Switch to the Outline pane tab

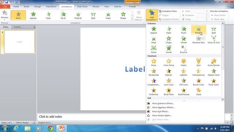17,27
